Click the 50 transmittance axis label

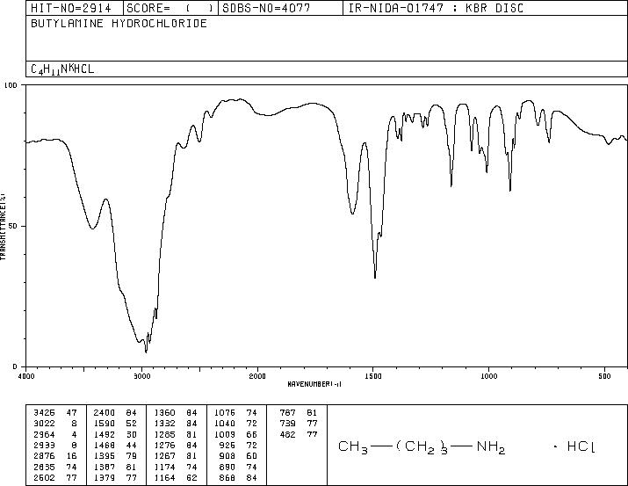click(14, 226)
